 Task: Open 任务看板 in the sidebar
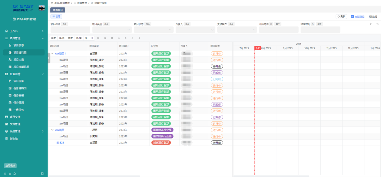[x=18, y=95]
